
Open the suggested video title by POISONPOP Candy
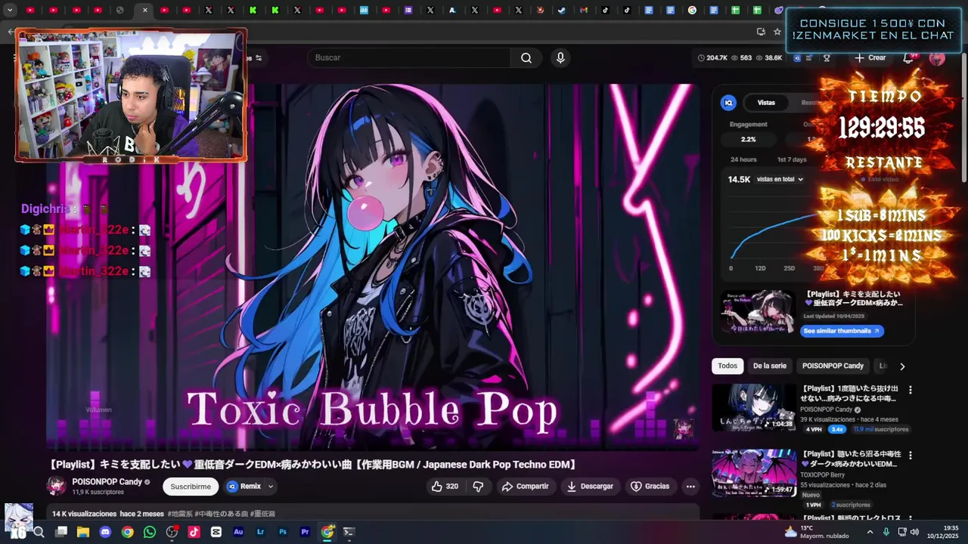[x=849, y=393]
